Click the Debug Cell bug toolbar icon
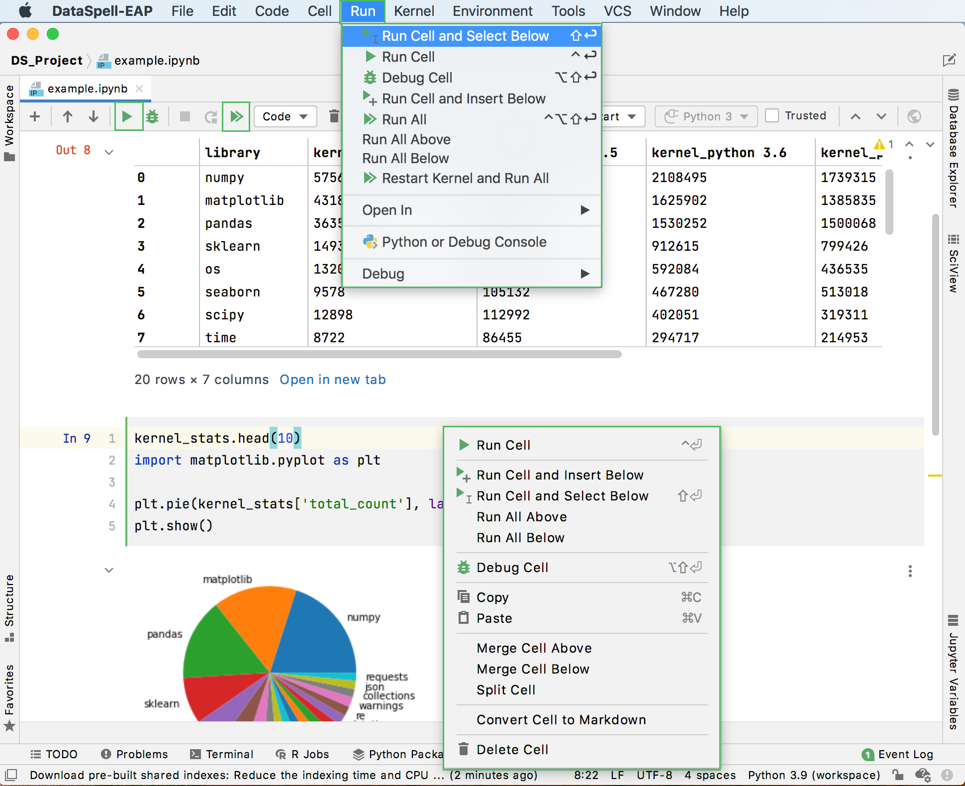Viewport: 965px width, 786px height. tap(153, 116)
